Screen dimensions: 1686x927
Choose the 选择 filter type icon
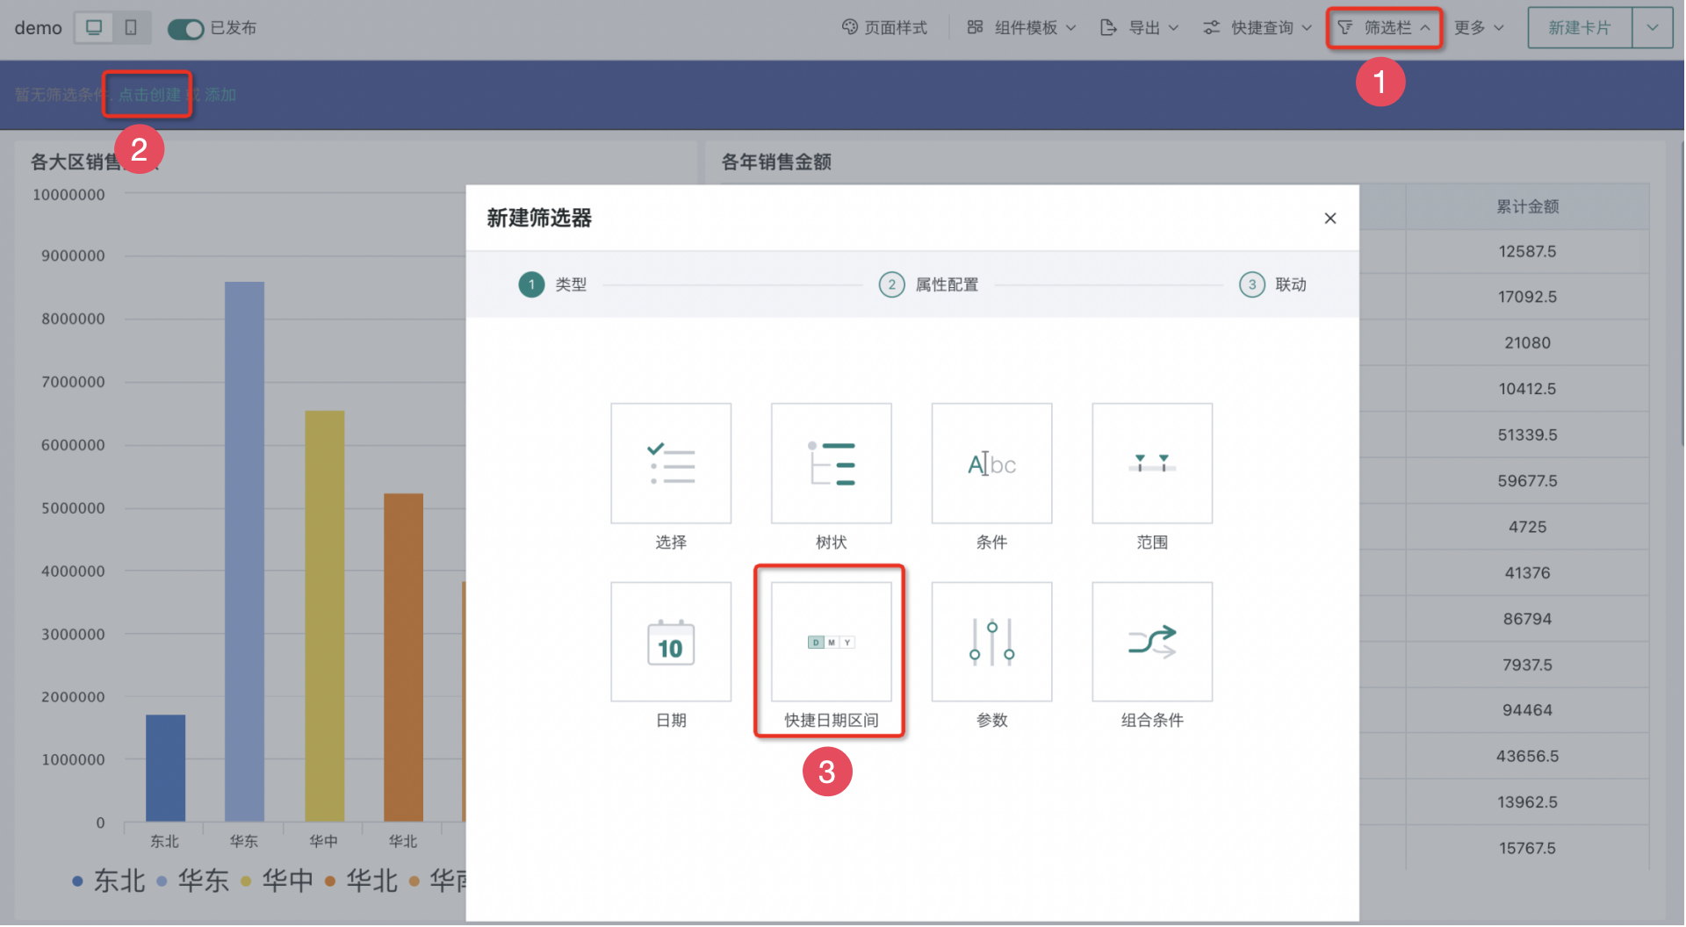pyautogui.click(x=671, y=463)
